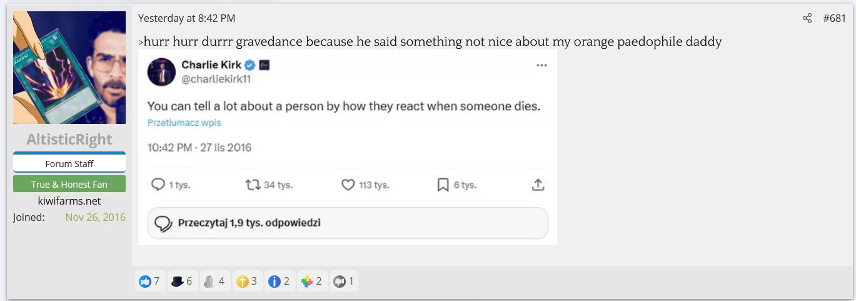
Task: Click the tweet reply count icon
Action: tap(159, 185)
